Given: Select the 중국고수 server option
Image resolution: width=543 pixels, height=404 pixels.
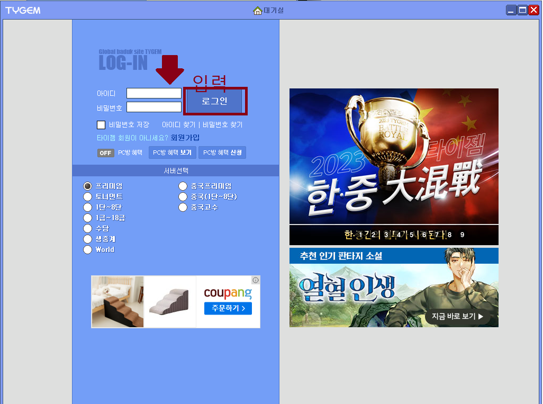Looking at the screenshot, I should (183, 207).
